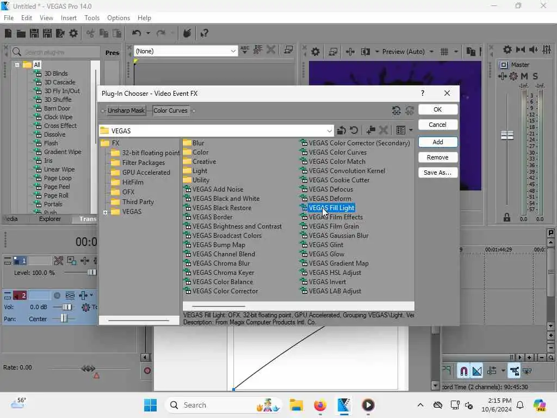Open the video preview settings gear icon

coord(315,52)
